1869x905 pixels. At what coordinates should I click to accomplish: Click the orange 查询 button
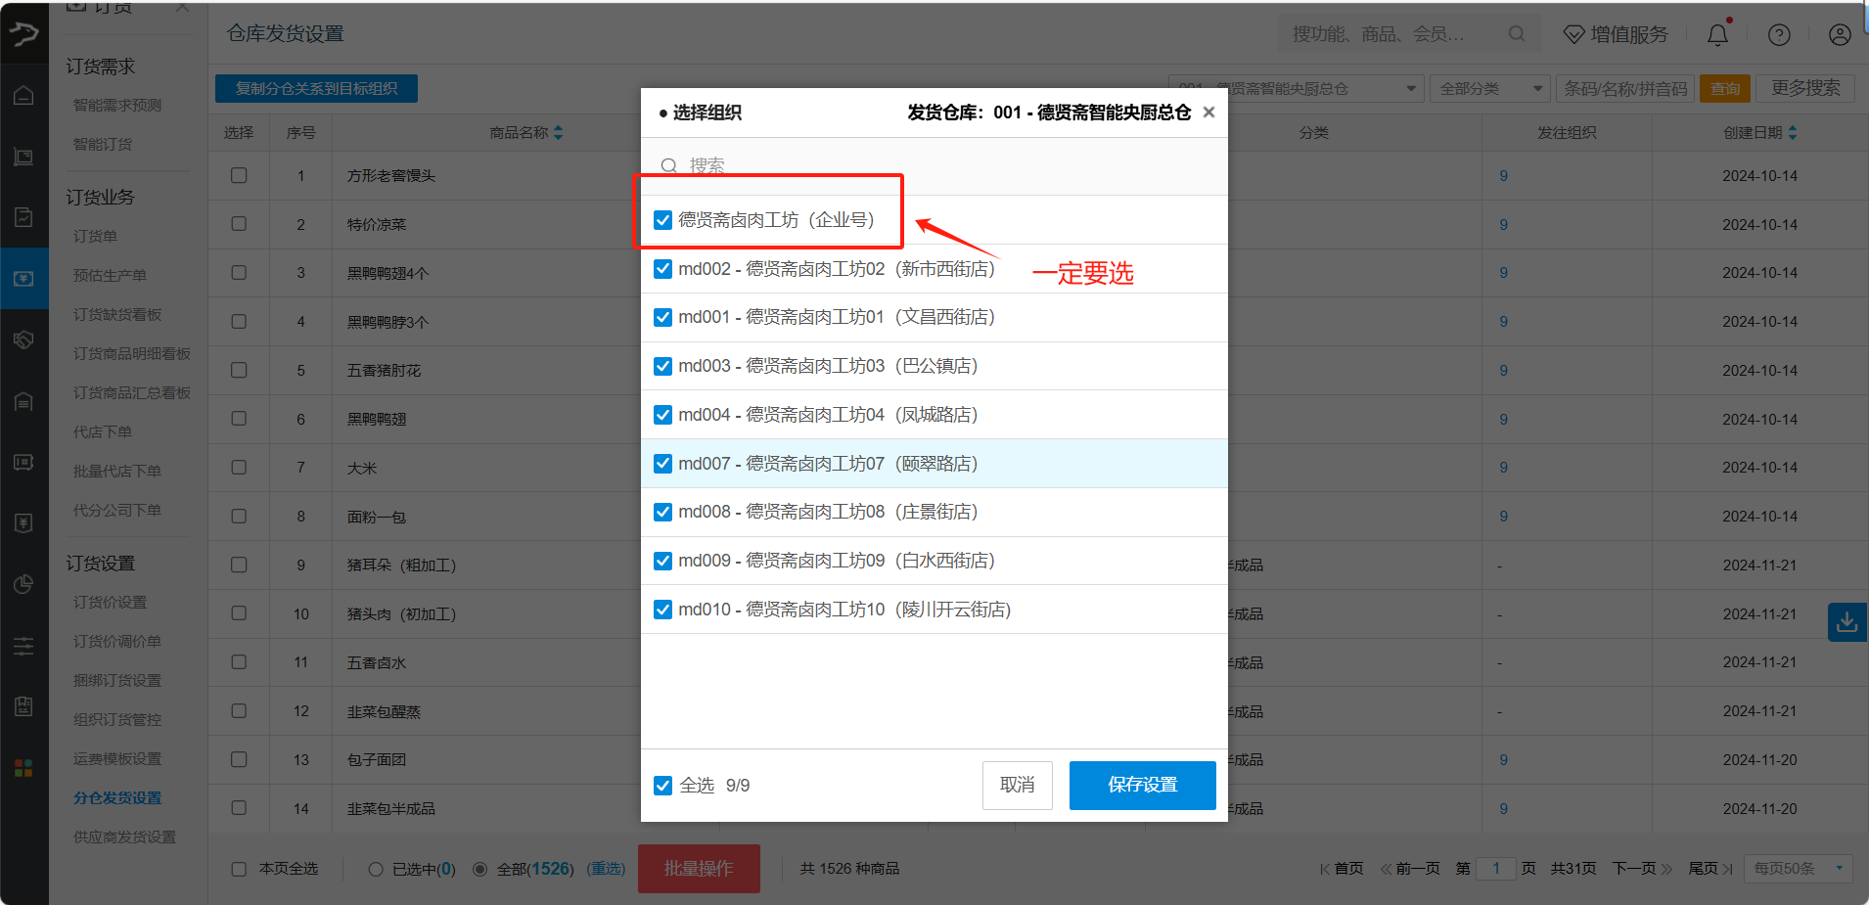point(1725,88)
